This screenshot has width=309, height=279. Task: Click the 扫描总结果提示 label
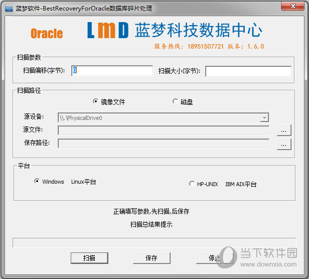(151, 224)
